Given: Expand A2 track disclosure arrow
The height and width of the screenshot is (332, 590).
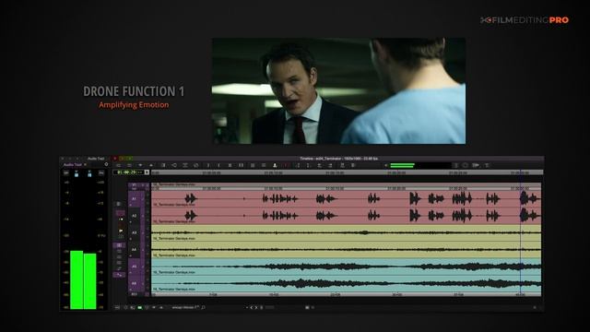Looking at the screenshot, I should pyautogui.click(x=131, y=221).
